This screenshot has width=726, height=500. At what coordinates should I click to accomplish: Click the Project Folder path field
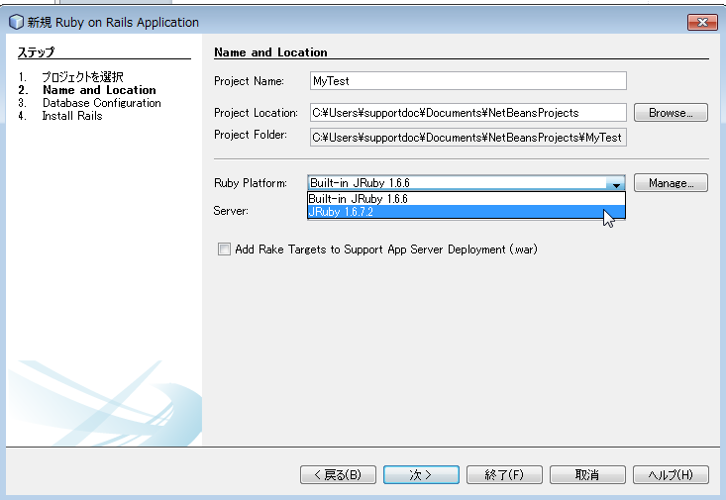pyautogui.click(x=468, y=138)
